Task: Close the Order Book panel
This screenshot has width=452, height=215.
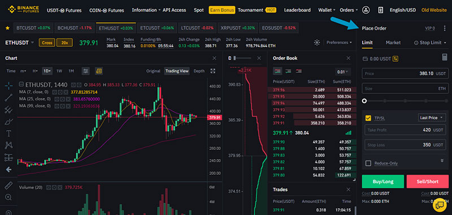Action: [x=349, y=58]
